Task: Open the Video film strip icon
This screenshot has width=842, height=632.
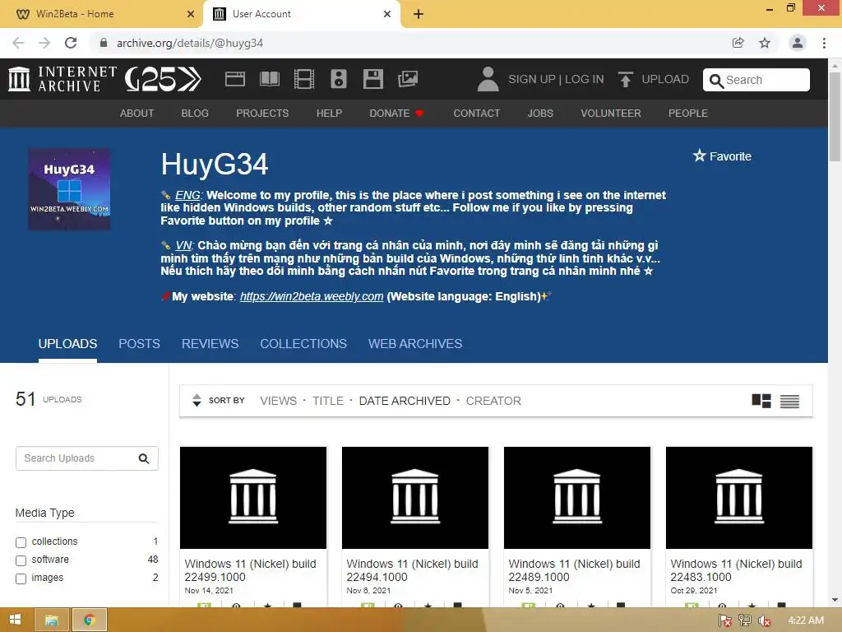Action: pyautogui.click(x=304, y=79)
